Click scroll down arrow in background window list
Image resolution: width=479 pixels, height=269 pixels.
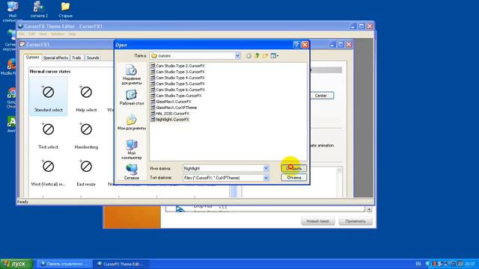coord(369,209)
